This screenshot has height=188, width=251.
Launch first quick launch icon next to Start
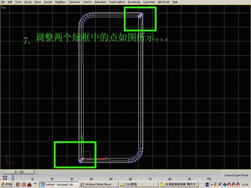pos(18,184)
